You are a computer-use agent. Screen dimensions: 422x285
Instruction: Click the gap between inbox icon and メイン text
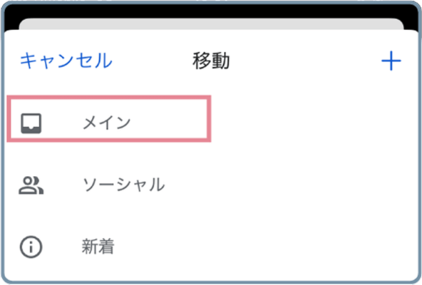pyautogui.click(x=62, y=123)
